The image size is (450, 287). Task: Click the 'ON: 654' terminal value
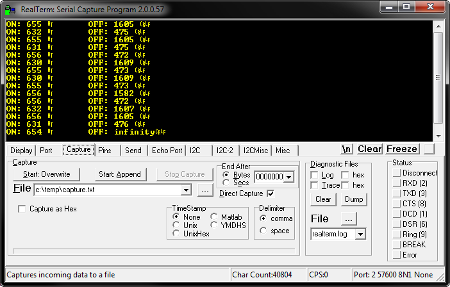point(24,132)
